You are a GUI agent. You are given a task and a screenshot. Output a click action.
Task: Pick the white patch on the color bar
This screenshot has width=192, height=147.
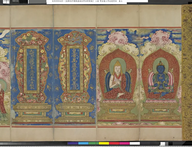click(x=135, y=143)
